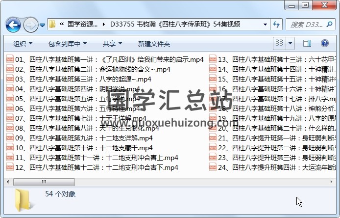Viewport: 340px width, 218px height.
Task: Expand arrow after 国学资源 breadcrumb
Action: click(x=104, y=24)
